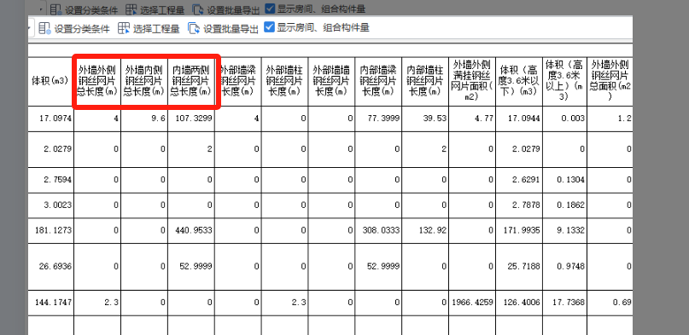The height and width of the screenshot is (335, 689).
Task: Click the cell with value 9.6
Action: tap(144, 118)
